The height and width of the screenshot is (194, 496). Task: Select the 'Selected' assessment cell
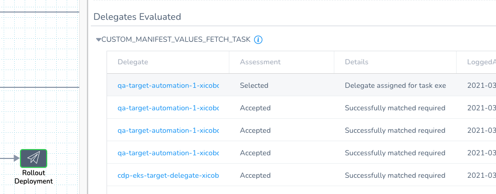[254, 85]
